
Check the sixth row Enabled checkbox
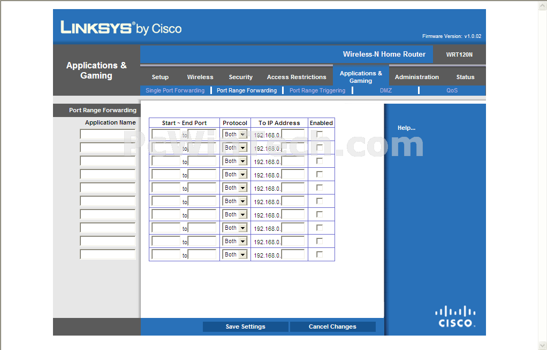(x=319, y=201)
